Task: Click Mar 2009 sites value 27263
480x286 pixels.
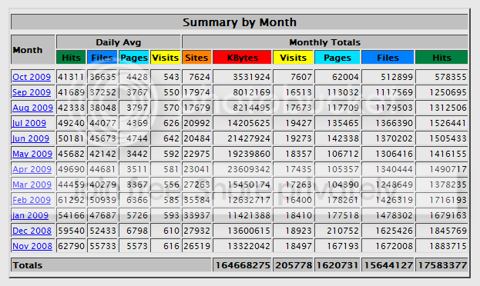Action: click(x=196, y=185)
